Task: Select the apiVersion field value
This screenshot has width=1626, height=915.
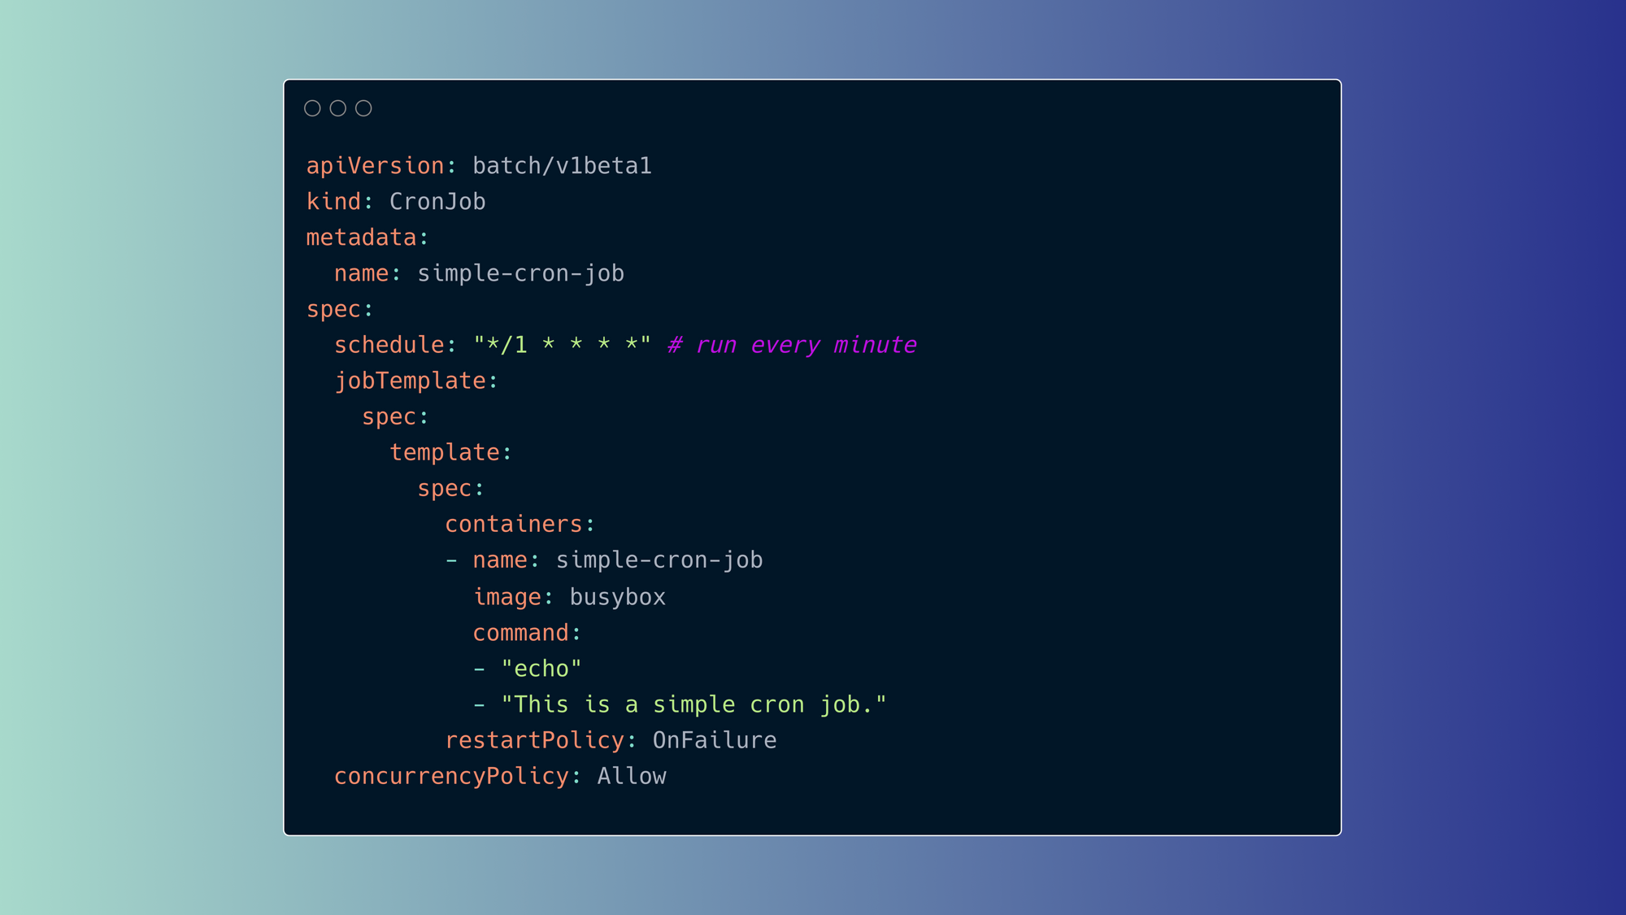Action: tap(562, 165)
